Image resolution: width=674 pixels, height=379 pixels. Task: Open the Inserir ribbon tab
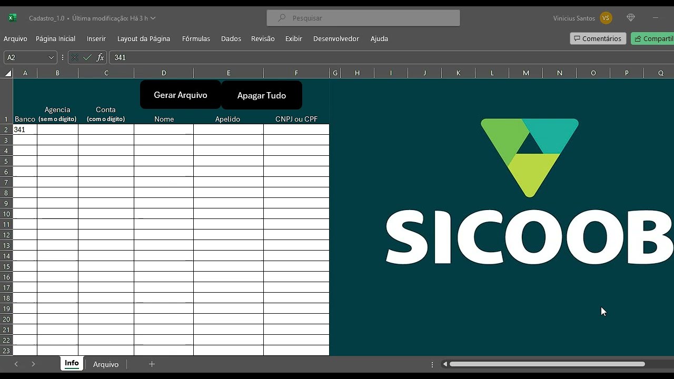(x=96, y=38)
